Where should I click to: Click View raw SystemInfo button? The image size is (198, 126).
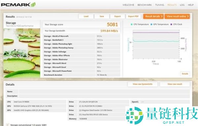click(143, 84)
